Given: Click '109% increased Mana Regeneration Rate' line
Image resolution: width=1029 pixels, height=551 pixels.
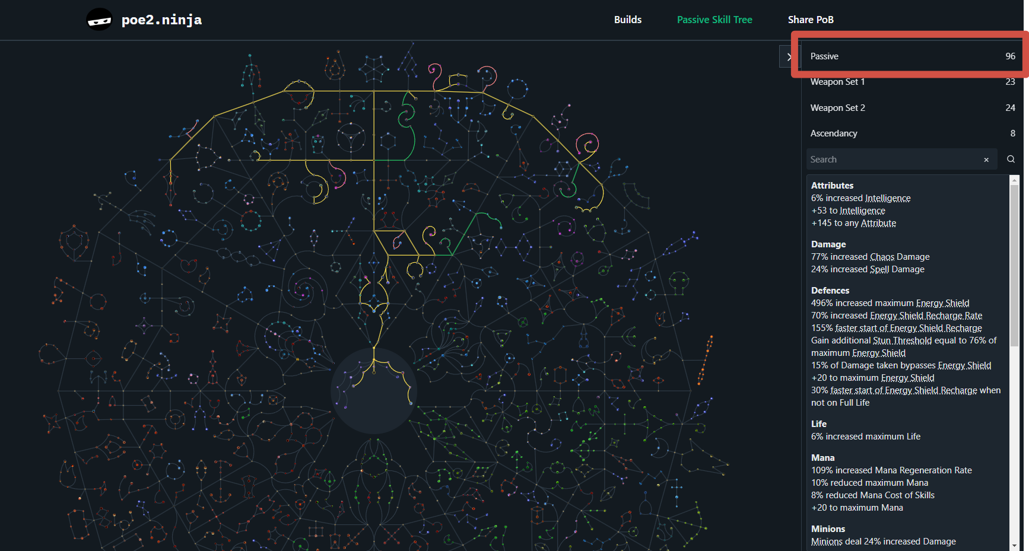Looking at the screenshot, I should (891, 470).
